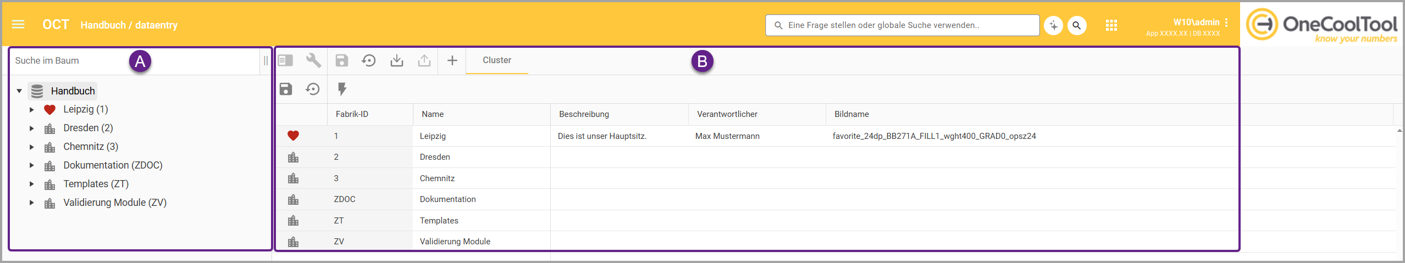Open the W10\admin user options menu

(1226, 23)
